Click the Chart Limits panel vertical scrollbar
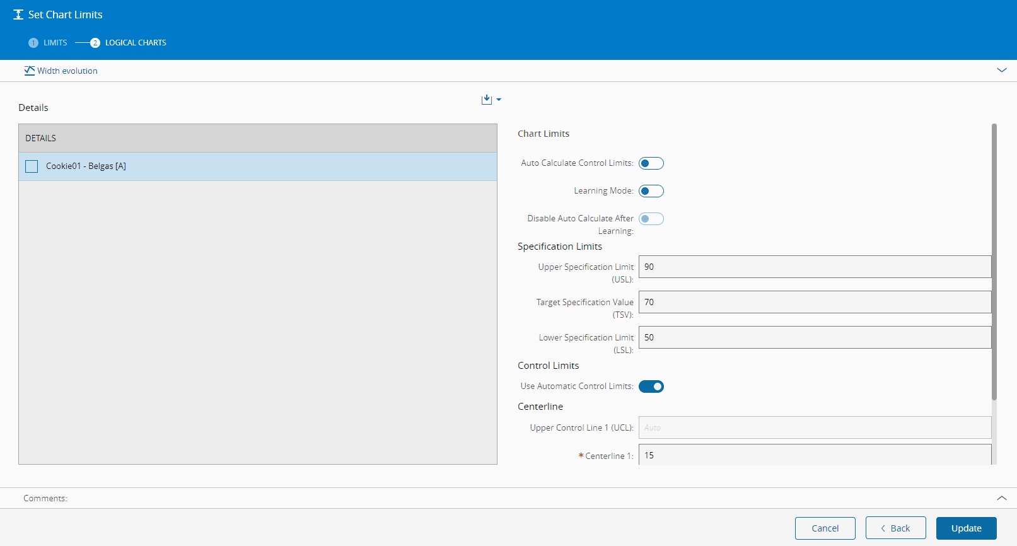Image resolution: width=1017 pixels, height=546 pixels. click(x=994, y=262)
